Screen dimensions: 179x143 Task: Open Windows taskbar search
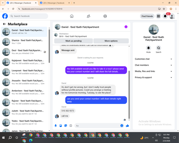pyautogui.click(x=10, y=138)
